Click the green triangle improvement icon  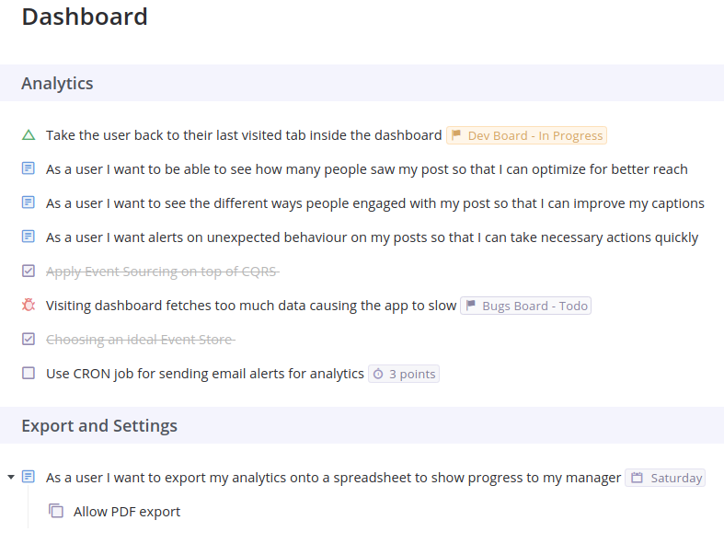coord(29,135)
